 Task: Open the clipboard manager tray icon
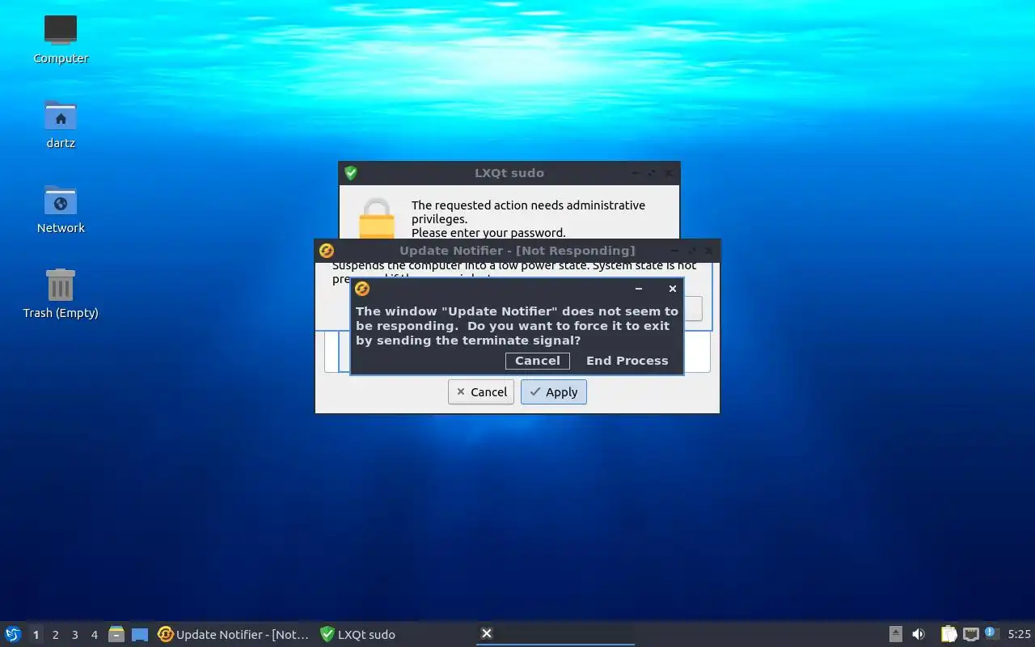point(949,635)
